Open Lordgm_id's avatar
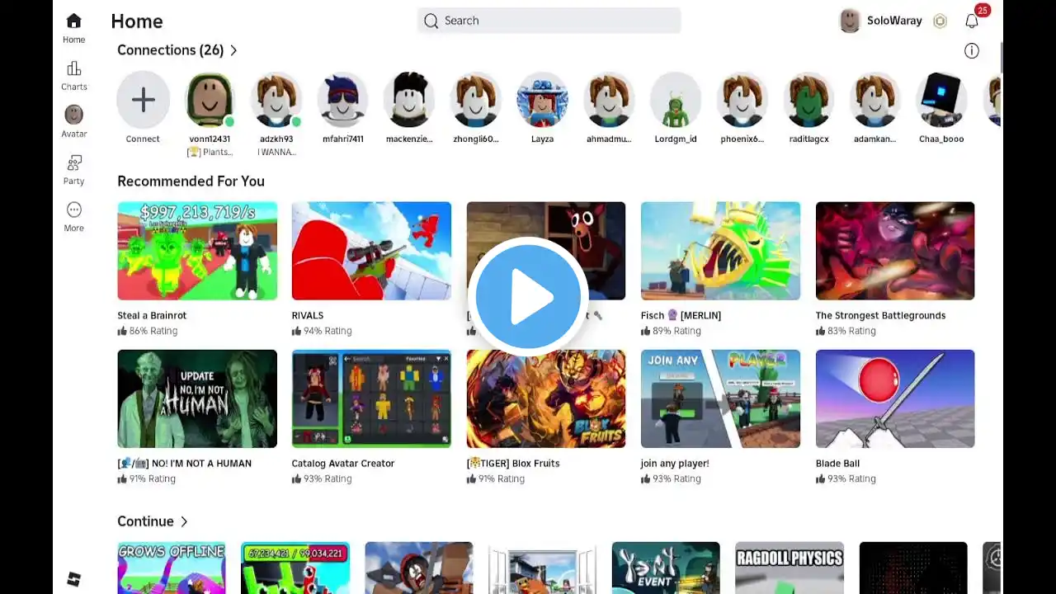Viewport: 1056px width, 594px height. tap(676, 100)
